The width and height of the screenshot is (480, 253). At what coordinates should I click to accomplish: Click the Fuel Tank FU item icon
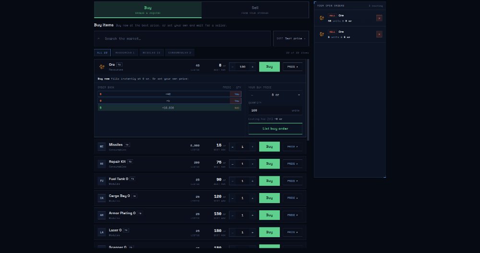point(102,181)
